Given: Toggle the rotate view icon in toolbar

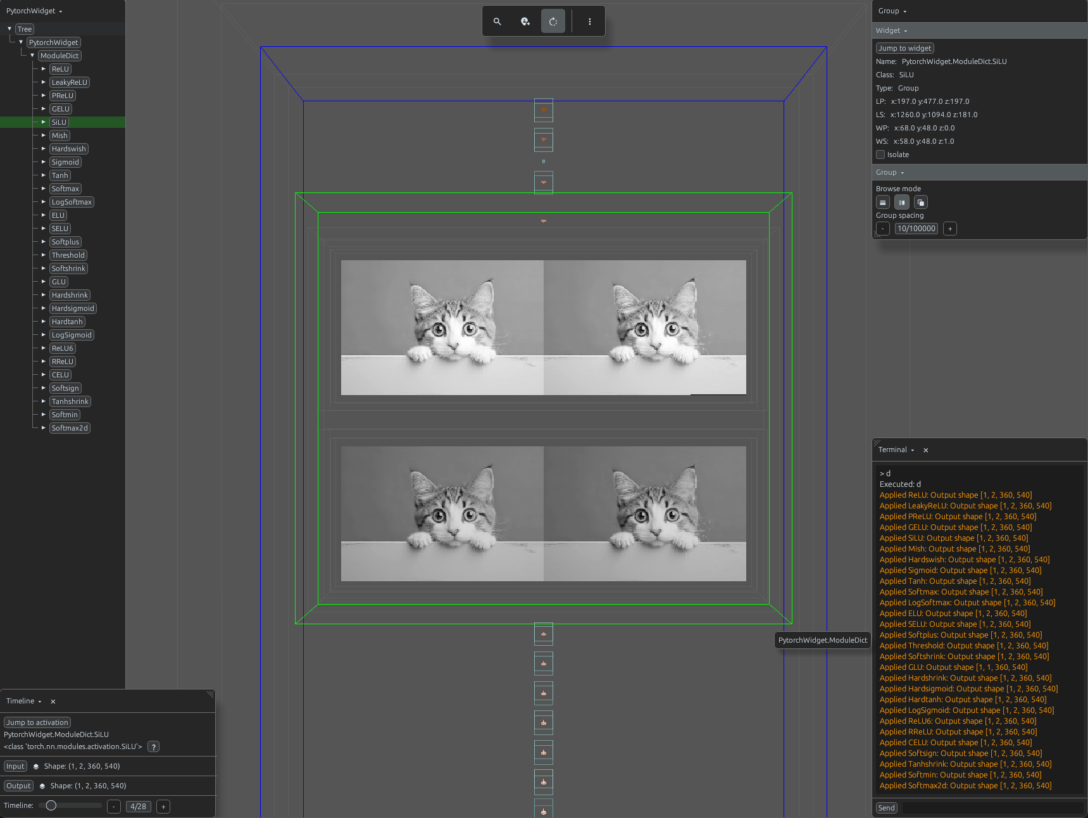Looking at the screenshot, I should click(553, 22).
